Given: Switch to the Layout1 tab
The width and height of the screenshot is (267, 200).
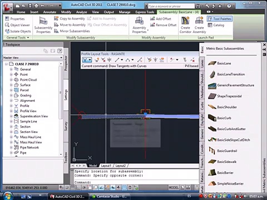Looking at the screenshot, I should point(106,166).
